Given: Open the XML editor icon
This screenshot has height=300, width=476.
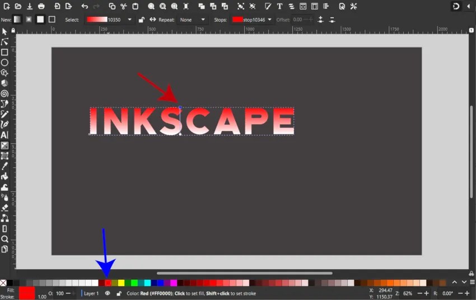Looking at the screenshot, I should click(x=303, y=6).
